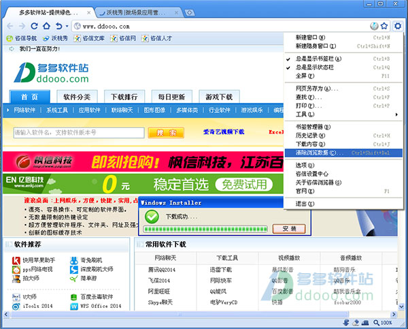Open 容信人才 bookmark
This screenshot has width=408, height=329.
coord(156,38)
